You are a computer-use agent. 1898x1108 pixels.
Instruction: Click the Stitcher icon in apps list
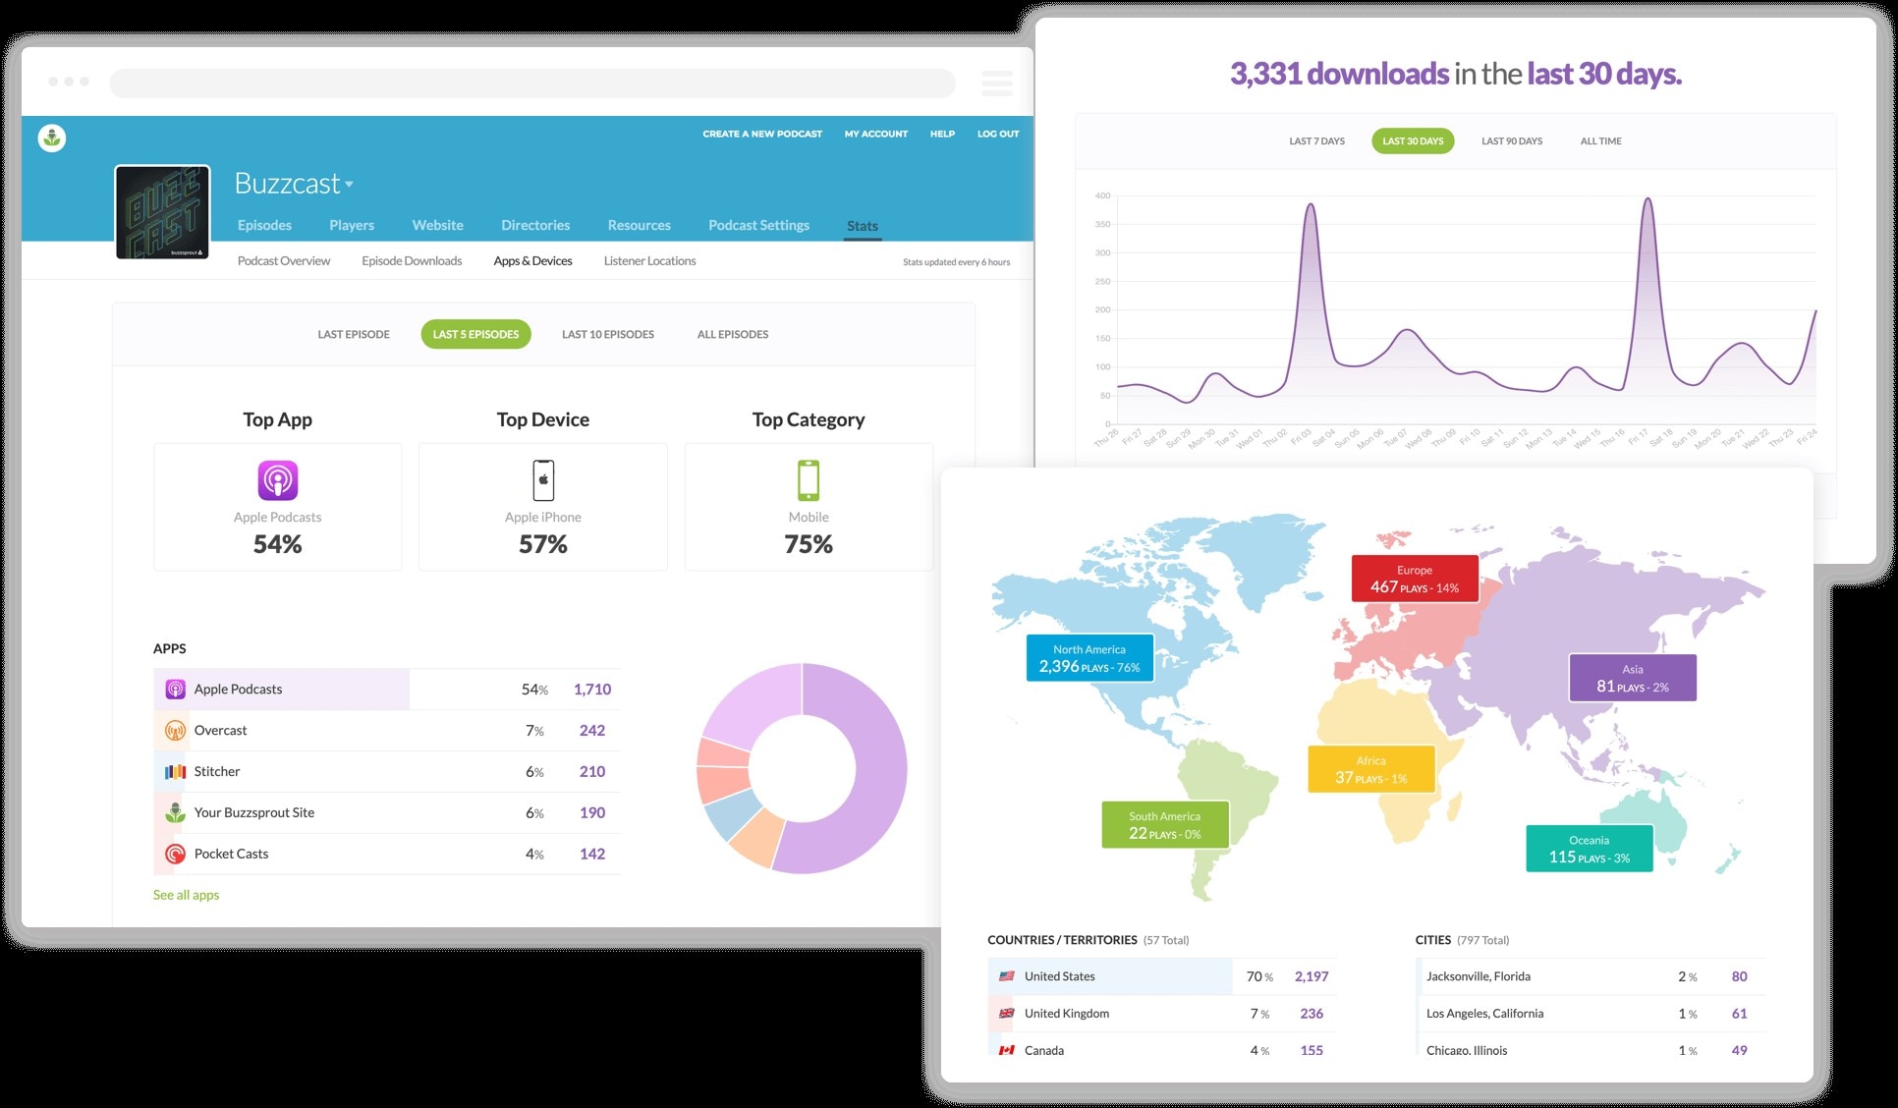click(175, 772)
